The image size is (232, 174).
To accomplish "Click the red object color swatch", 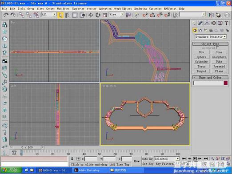I will [226, 83].
